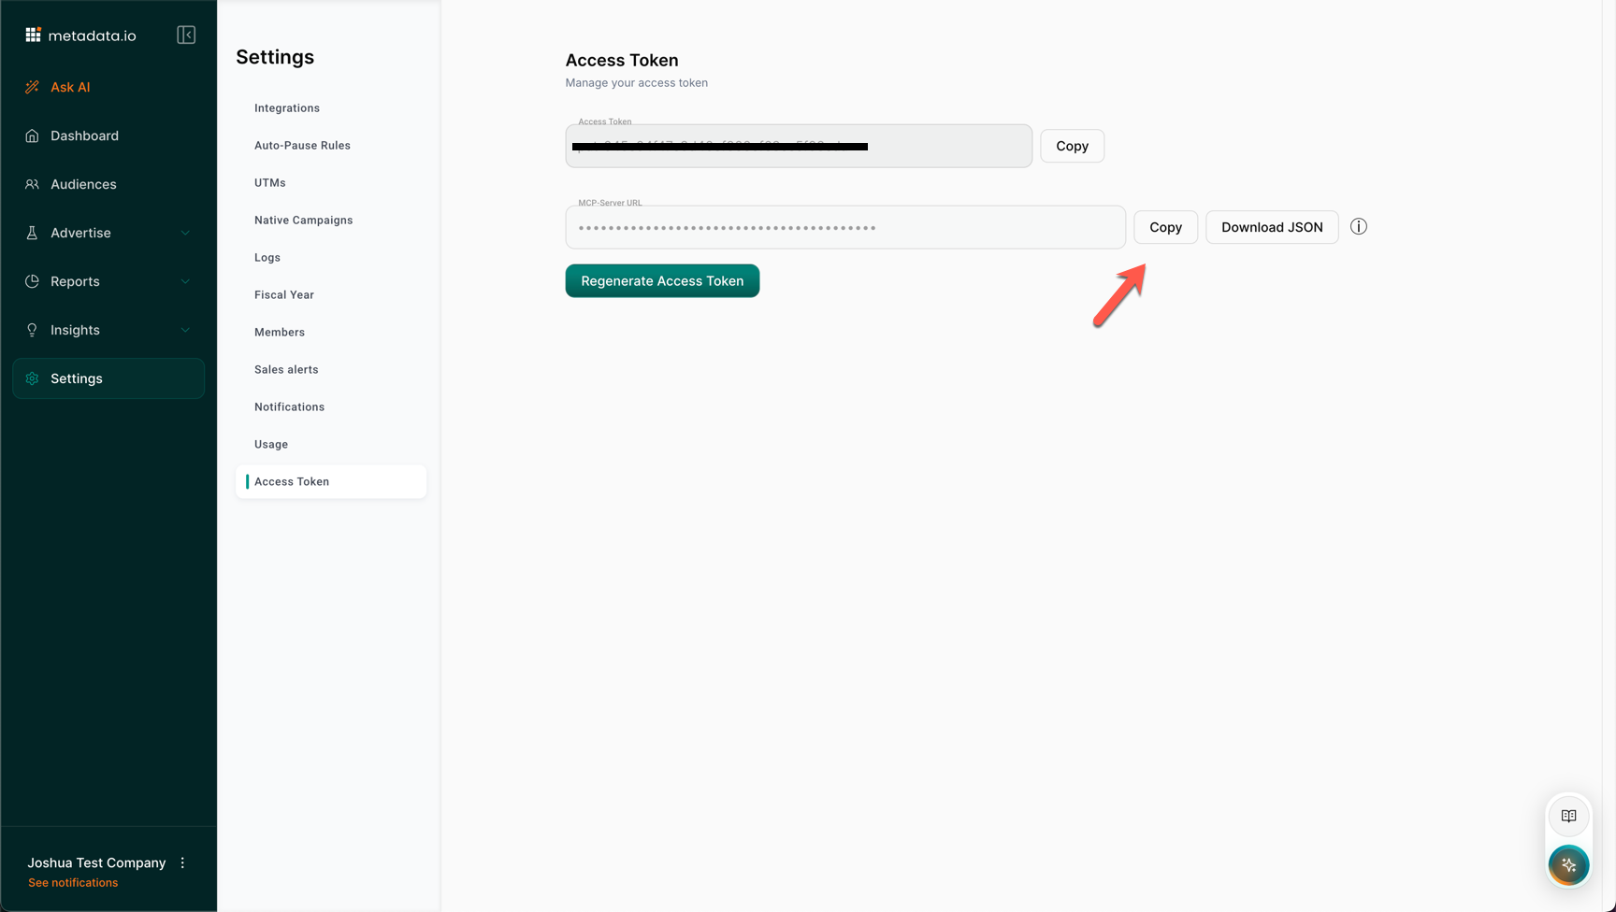
Task: Copy the MCP-Server URL
Action: [1165, 227]
